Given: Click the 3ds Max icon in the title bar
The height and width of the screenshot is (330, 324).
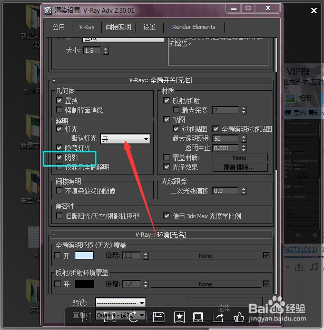Looking at the screenshot, I should click(x=48, y=10).
